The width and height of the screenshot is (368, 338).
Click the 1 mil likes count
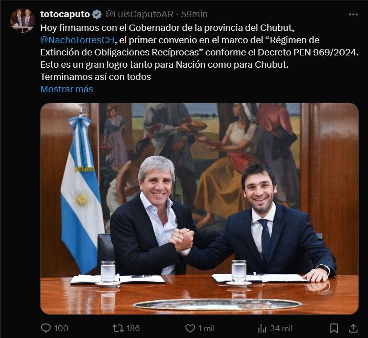(x=206, y=328)
